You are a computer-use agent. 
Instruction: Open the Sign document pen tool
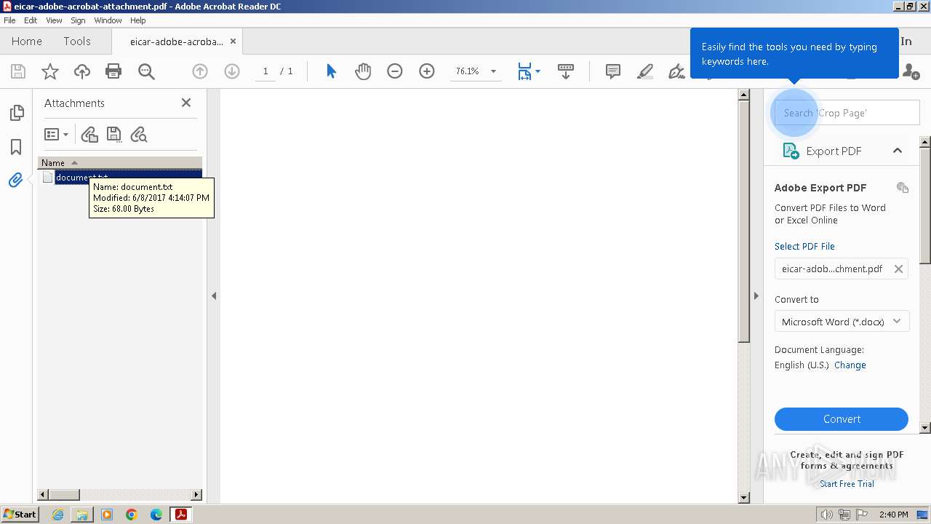(x=676, y=71)
